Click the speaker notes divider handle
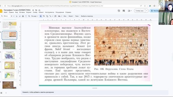Screen dimensions: 173x97 tap(95, 88)
